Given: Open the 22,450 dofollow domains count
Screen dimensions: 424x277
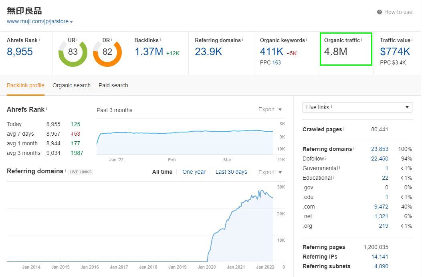Looking at the screenshot, I should click(380, 159).
